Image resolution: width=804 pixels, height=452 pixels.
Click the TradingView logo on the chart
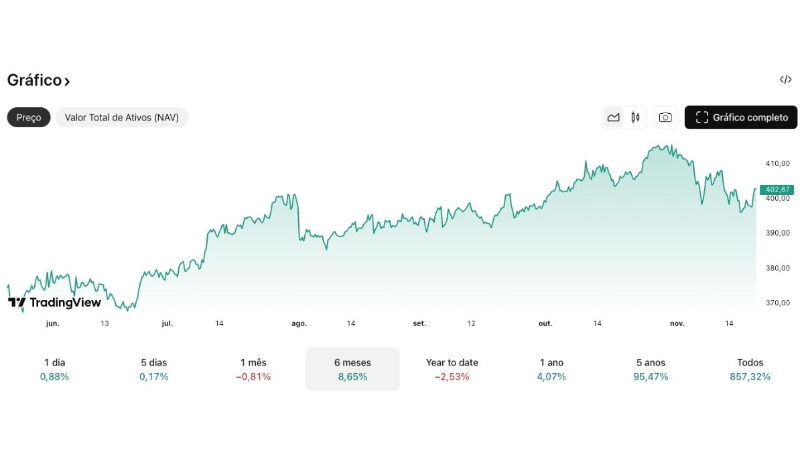click(54, 302)
